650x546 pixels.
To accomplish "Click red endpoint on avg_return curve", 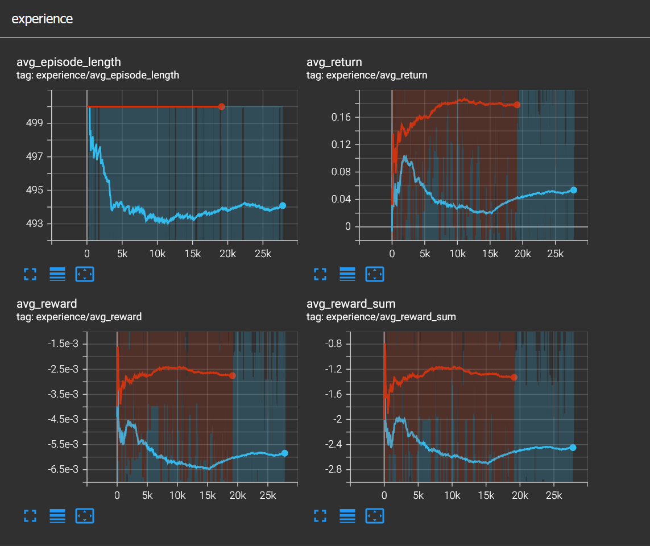I will click(517, 105).
